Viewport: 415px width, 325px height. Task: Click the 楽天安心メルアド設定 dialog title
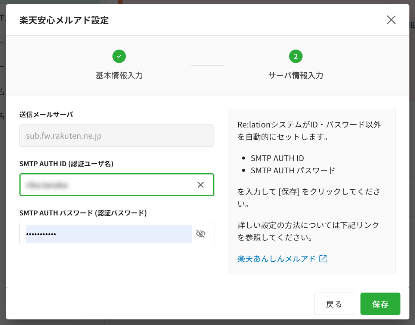tap(64, 20)
